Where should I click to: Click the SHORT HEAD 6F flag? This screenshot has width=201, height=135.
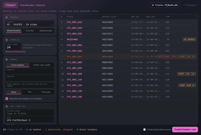coord(187,85)
